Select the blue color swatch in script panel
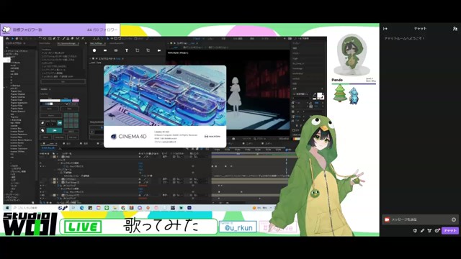The width and height of the screenshot is (461, 259). (66, 101)
